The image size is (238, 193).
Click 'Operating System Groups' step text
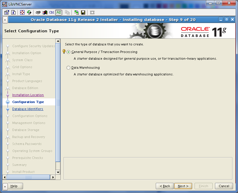click(x=32, y=151)
